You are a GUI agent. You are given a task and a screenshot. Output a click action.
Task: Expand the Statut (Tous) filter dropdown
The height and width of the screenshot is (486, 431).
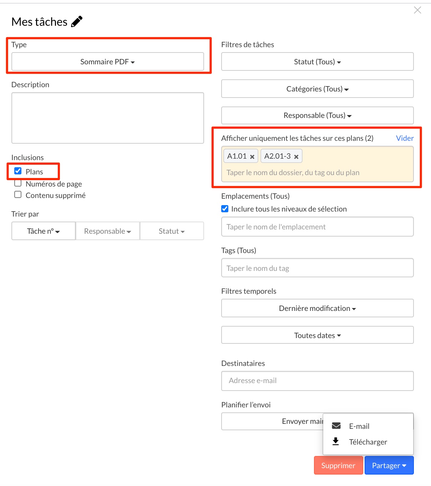pyautogui.click(x=318, y=62)
